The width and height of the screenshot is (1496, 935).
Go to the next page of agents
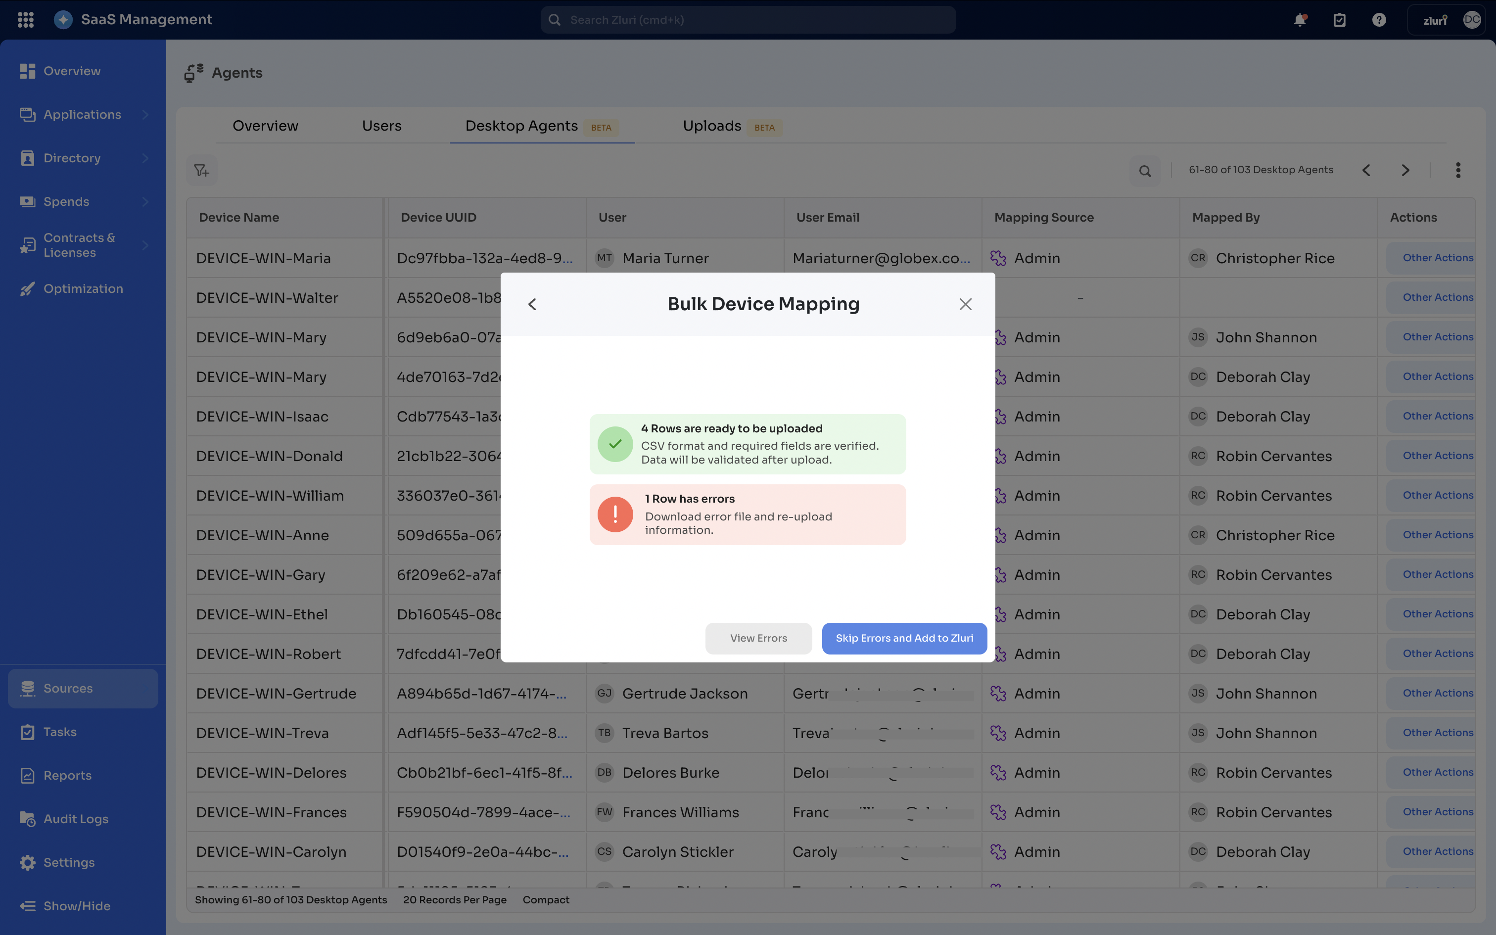tap(1405, 170)
